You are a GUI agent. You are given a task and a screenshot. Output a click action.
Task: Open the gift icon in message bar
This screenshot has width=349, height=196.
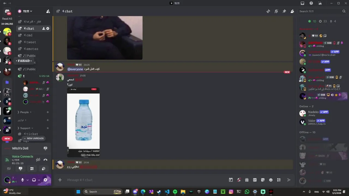(247, 180)
